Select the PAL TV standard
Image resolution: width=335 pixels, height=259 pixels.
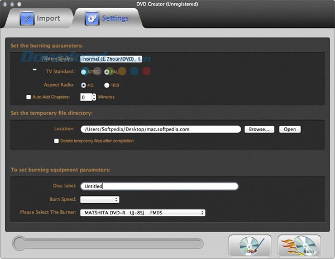click(x=107, y=72)
